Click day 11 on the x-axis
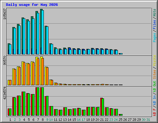 (56, 120)
